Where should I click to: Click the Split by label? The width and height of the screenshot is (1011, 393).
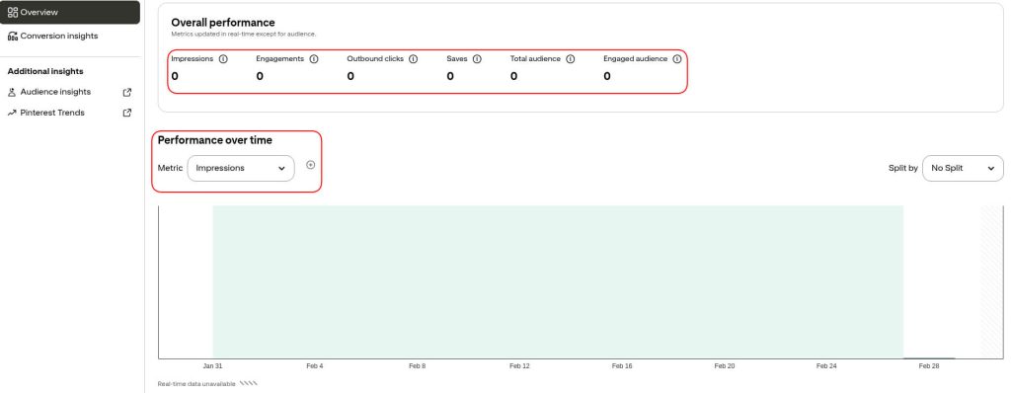click(903, 169)
